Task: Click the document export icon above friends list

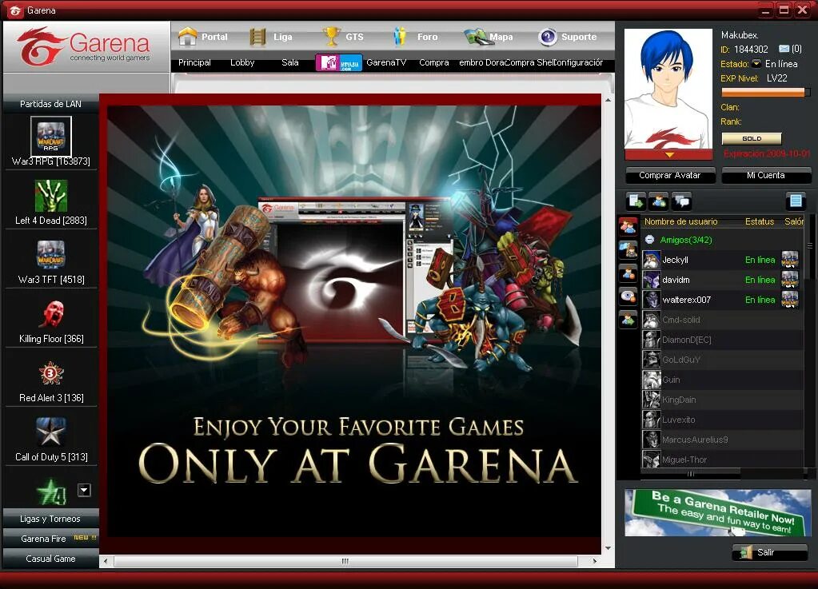Action: click(636, 201)
